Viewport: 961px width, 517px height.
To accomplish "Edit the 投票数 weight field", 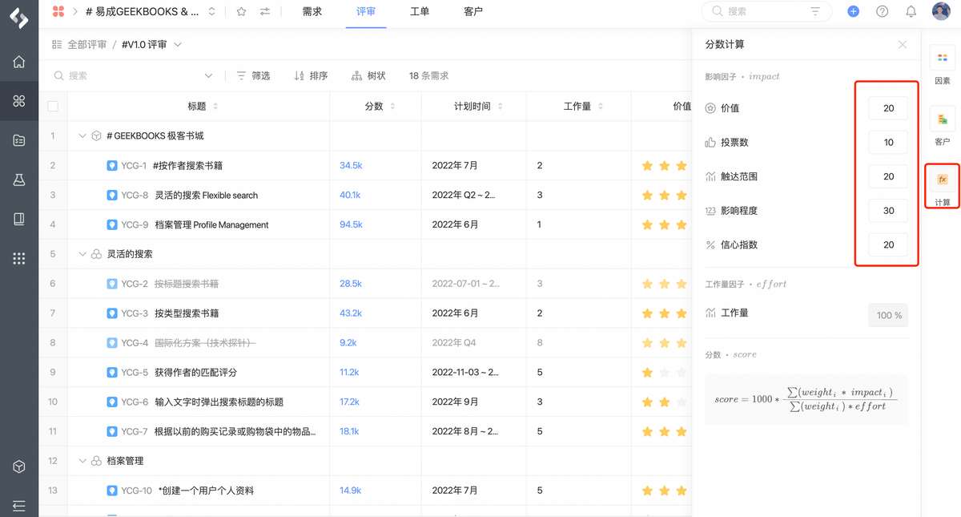I will 888,142.
